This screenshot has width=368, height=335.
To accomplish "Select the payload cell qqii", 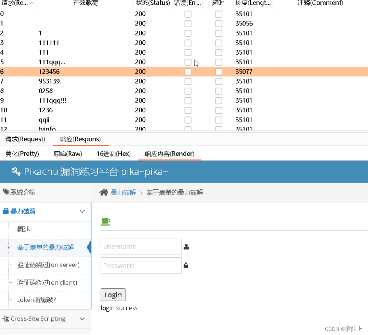I will [44, 120].
